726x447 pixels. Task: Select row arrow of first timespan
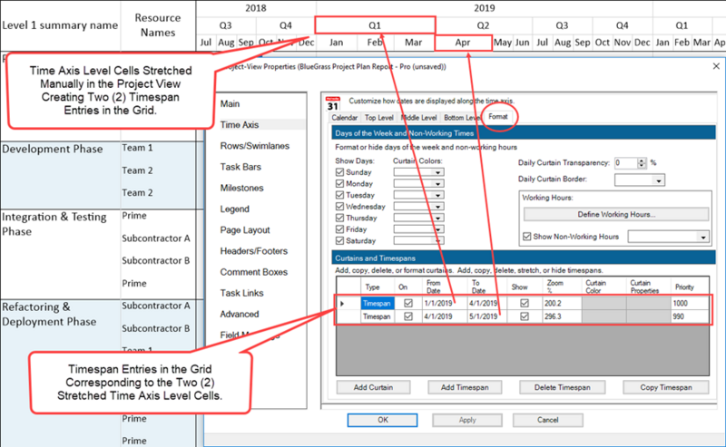[x=343, y=304]
